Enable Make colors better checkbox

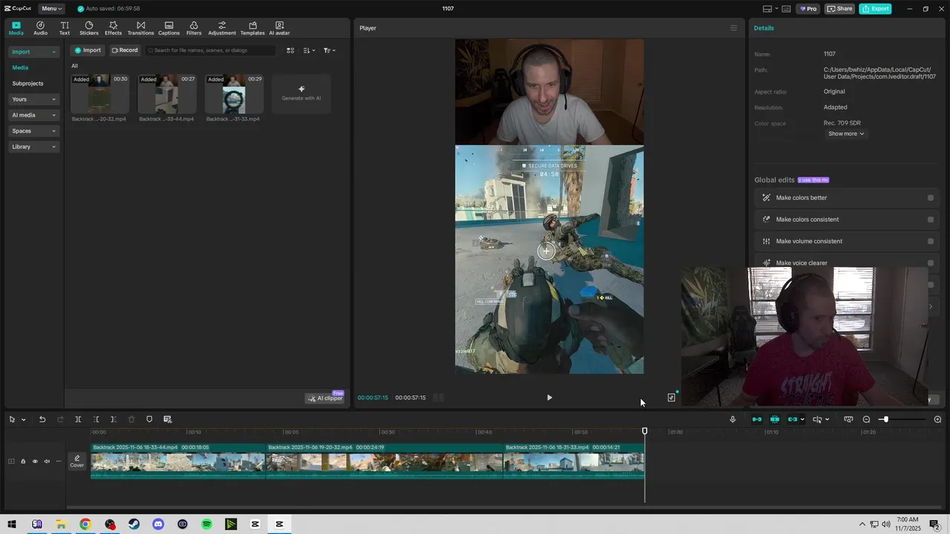tap(931, 198)
